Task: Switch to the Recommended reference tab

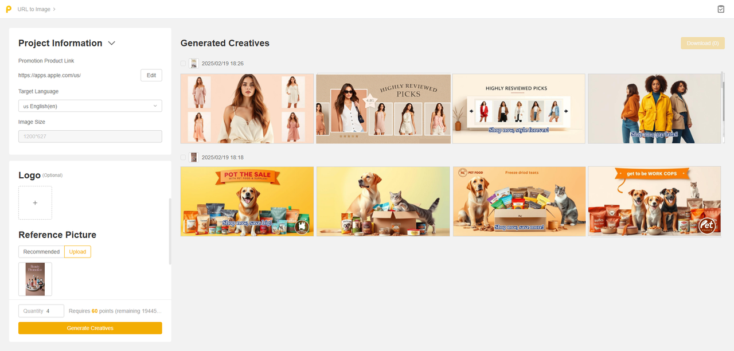Action: 41,252
